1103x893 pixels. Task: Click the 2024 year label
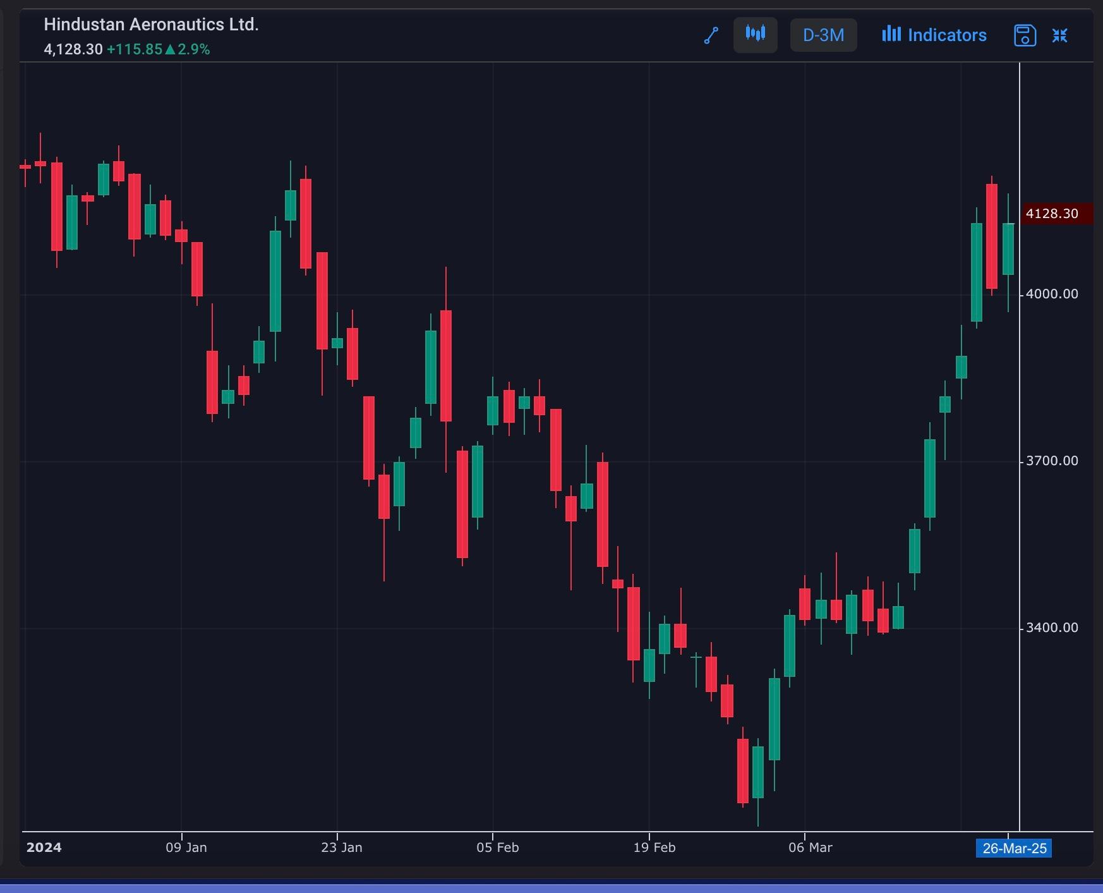coord(44,847)
